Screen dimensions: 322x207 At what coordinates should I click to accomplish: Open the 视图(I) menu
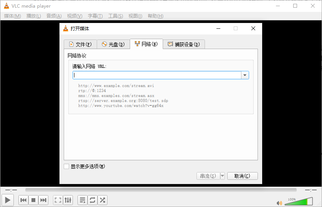click(x=135, y=16)
